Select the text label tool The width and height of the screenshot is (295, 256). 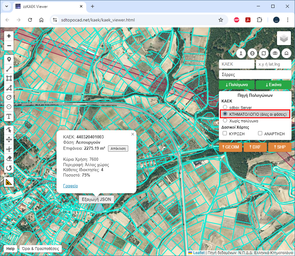pyautogui.click(x=9, y=116)
